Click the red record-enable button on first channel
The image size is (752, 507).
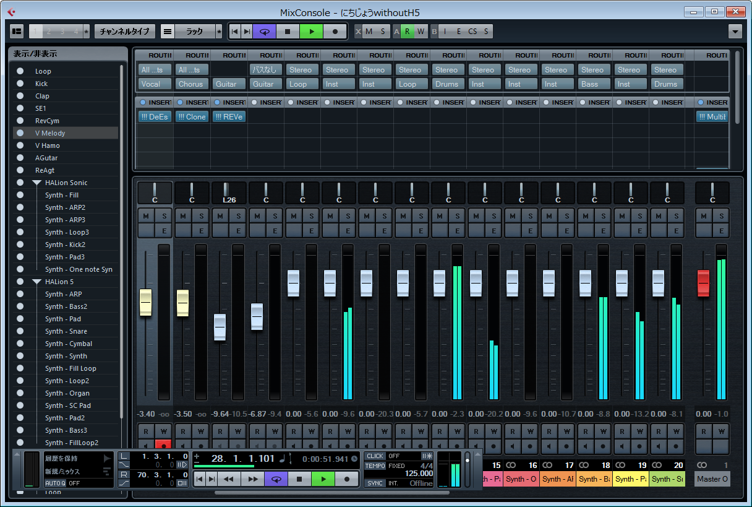[x=163, y=445]
